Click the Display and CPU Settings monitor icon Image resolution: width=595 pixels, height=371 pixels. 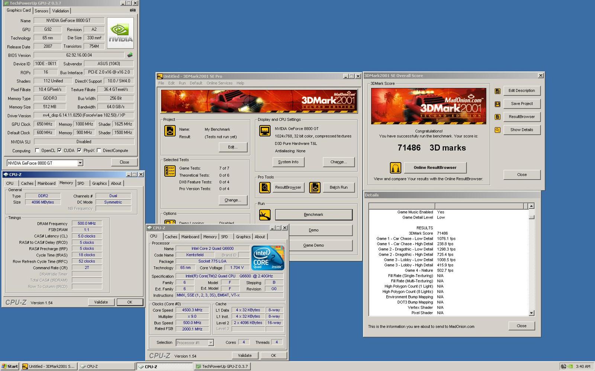[265, 131]
